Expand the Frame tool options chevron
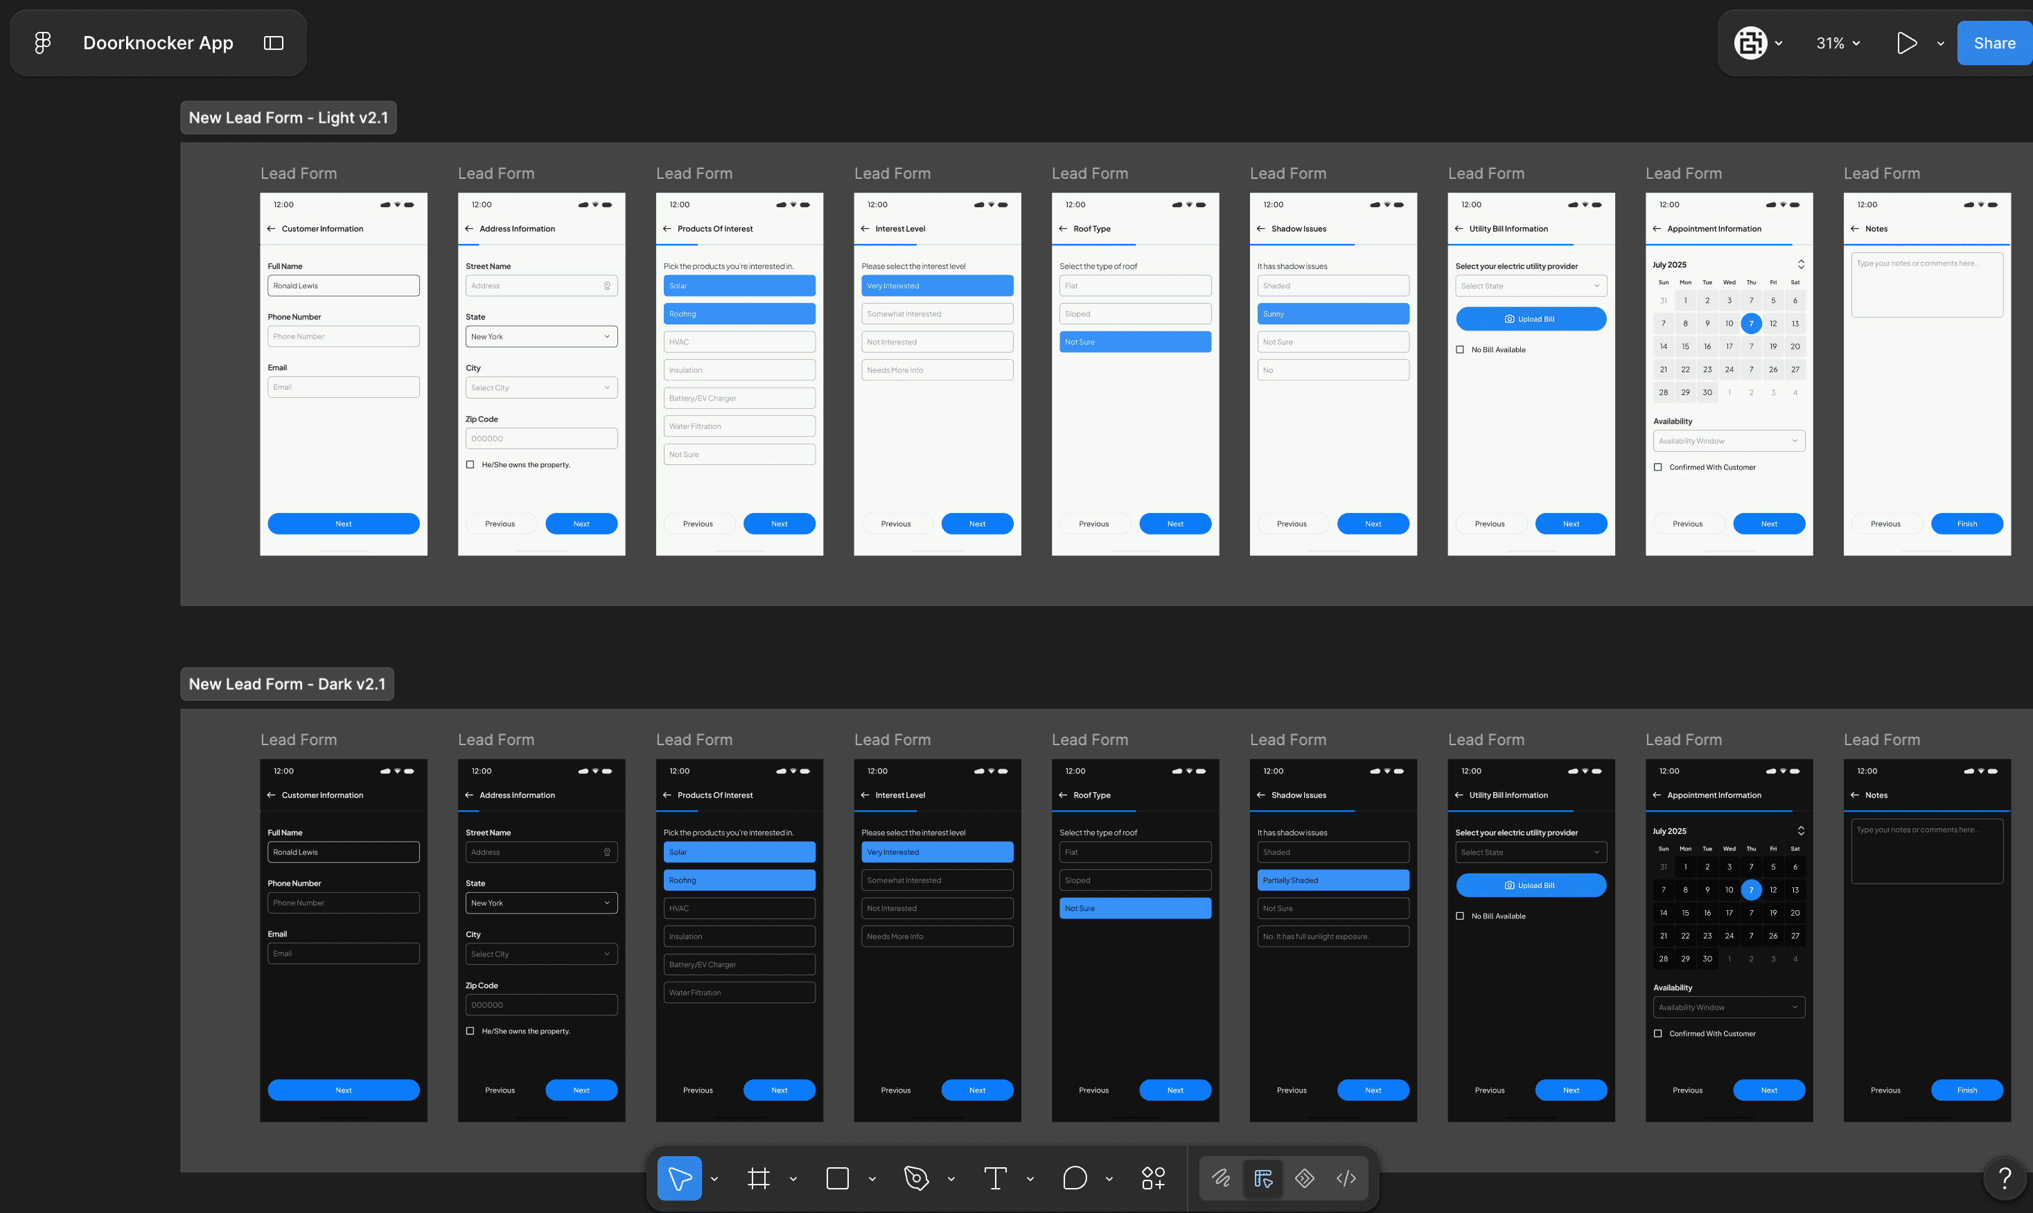This screenshot has width=2033, height=1213. 793,1178
